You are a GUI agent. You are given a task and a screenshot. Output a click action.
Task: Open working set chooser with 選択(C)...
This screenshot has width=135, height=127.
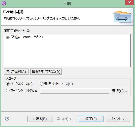click(x=120, y=91)
